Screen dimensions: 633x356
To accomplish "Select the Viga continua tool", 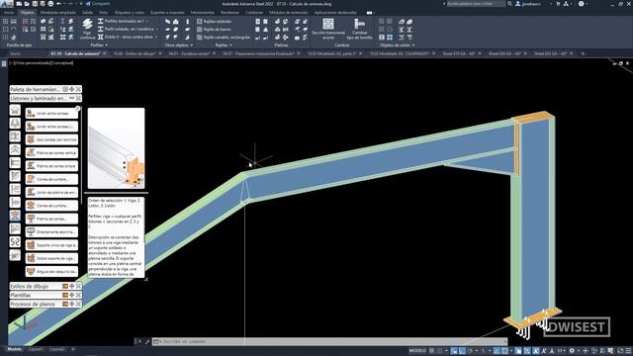I will click(87, 29).
